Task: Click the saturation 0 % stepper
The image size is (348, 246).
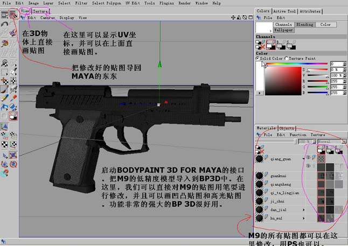Action: click(x=344, y=69)
